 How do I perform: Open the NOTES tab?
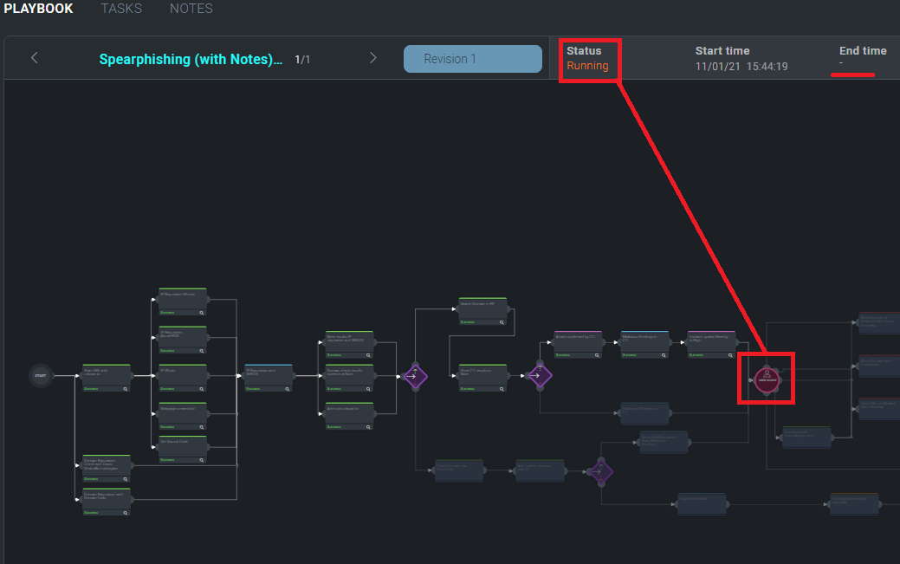coord(191,9)
